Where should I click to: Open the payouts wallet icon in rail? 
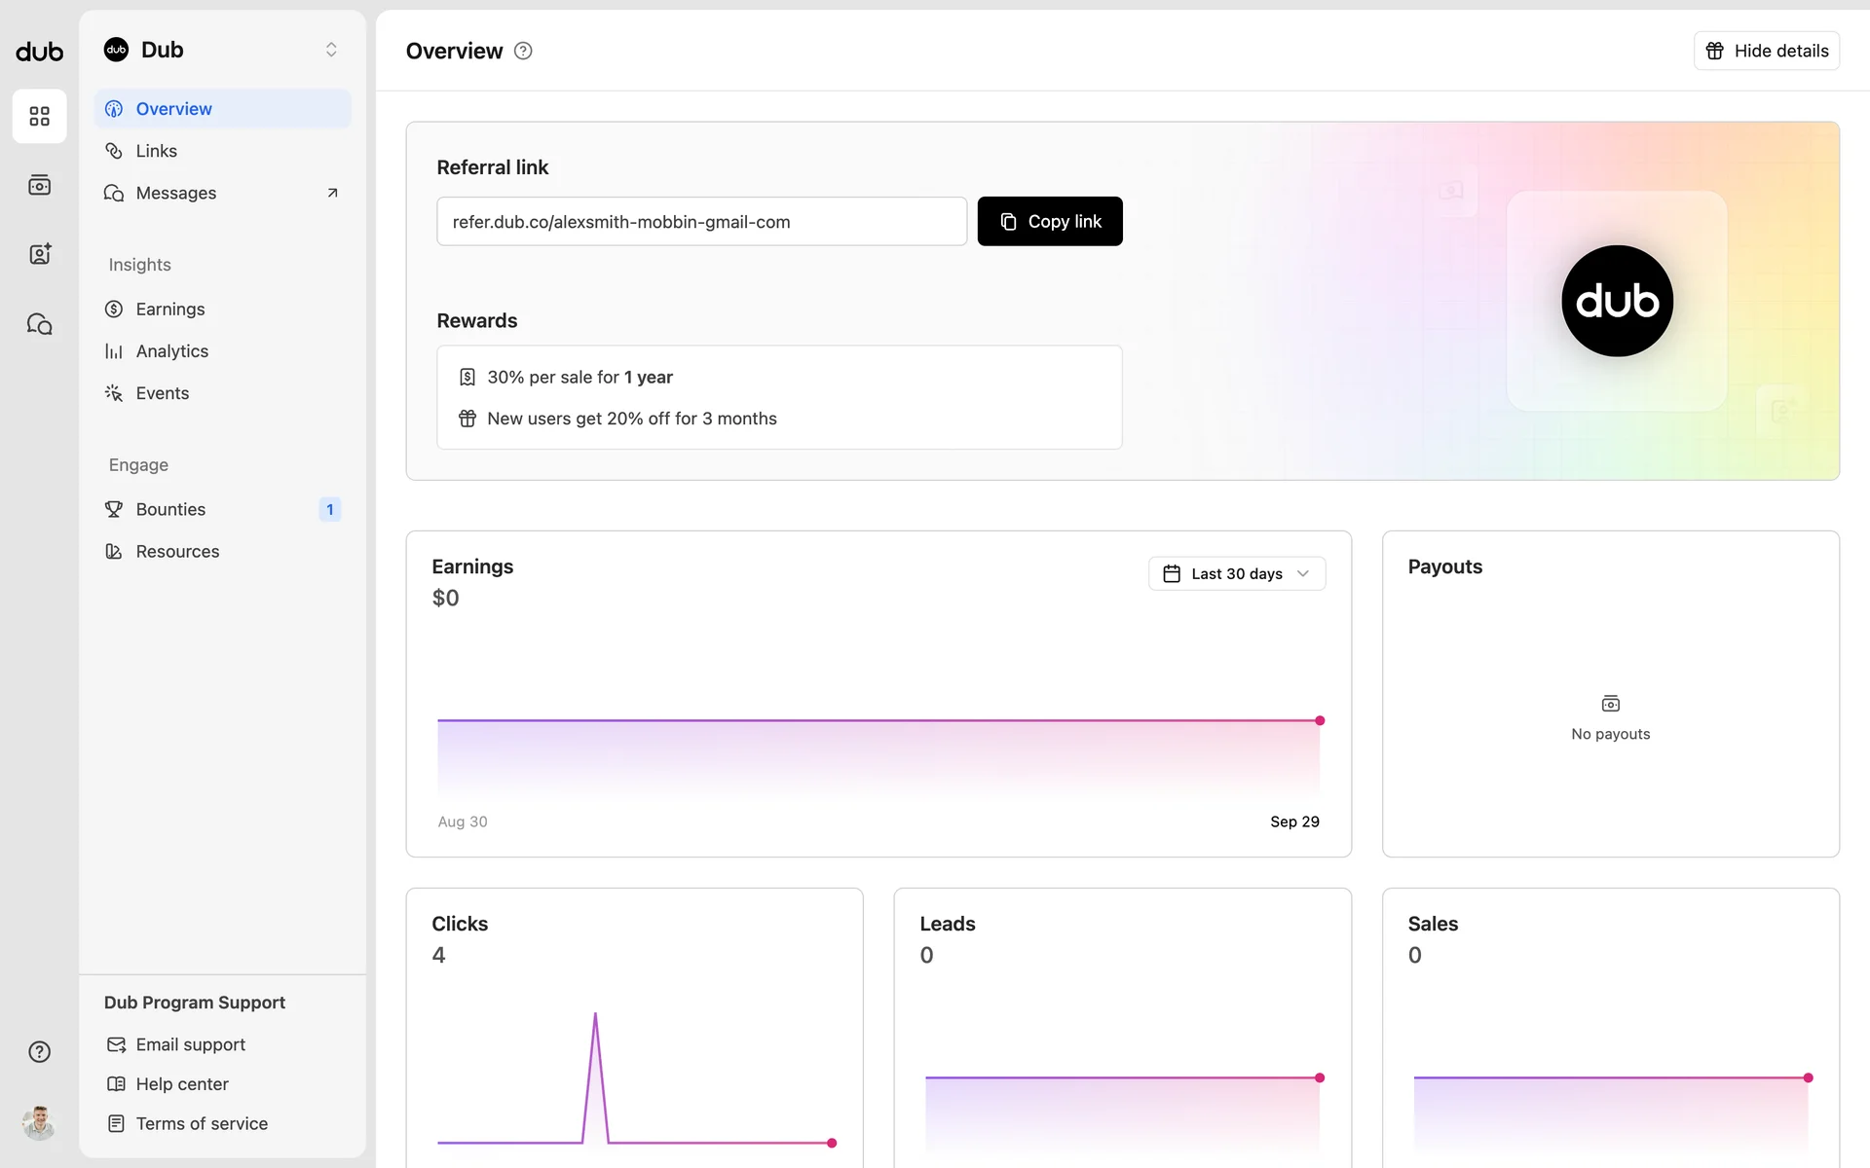pyautogui.click(x=39, y=185)
